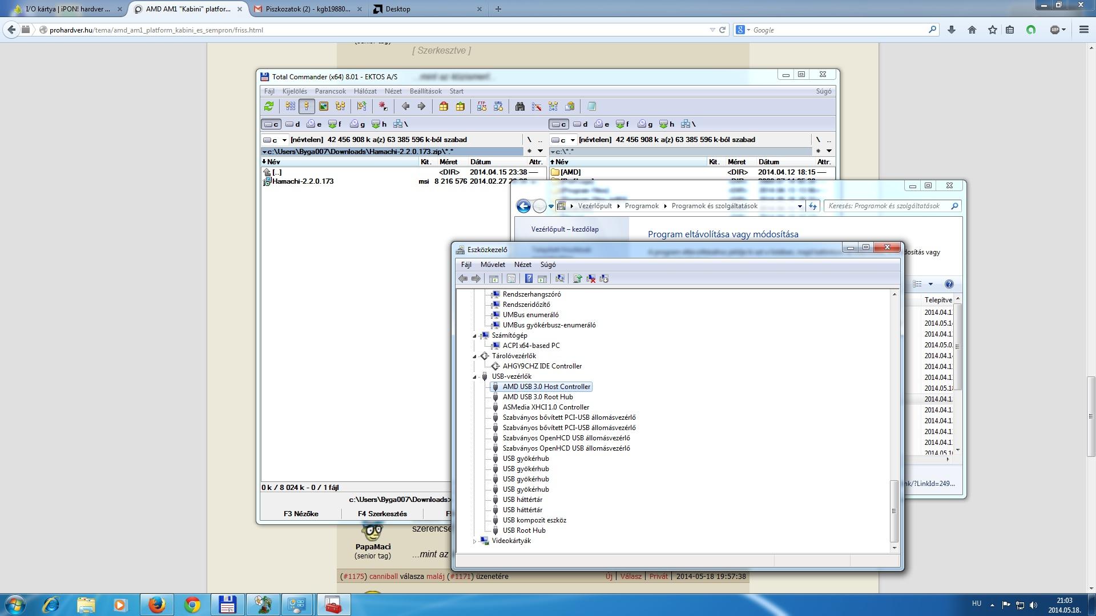Viewport: 1096px width, 616px height.
Task: Click the Notepad icon in Total Commander toolbar
Action: pyautogui.click(x=591, y=107)
